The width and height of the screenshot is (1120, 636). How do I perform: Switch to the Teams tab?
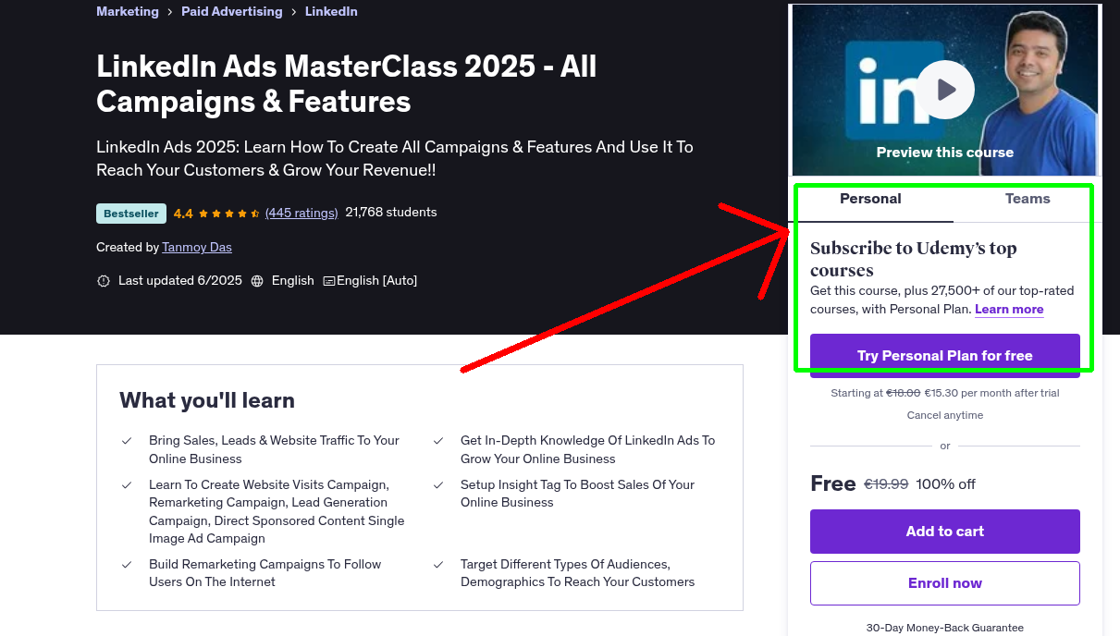pos(1028,199)
